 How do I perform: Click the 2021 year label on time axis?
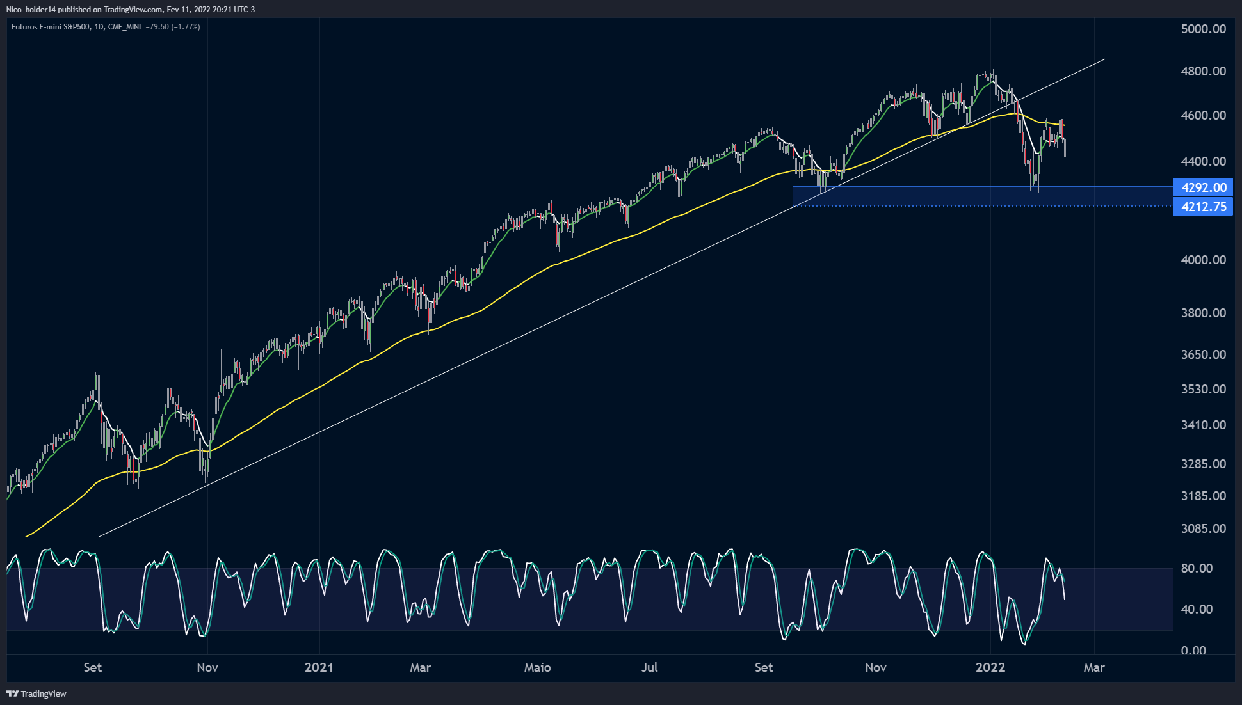pyautogui.click(x=319, y=667)
